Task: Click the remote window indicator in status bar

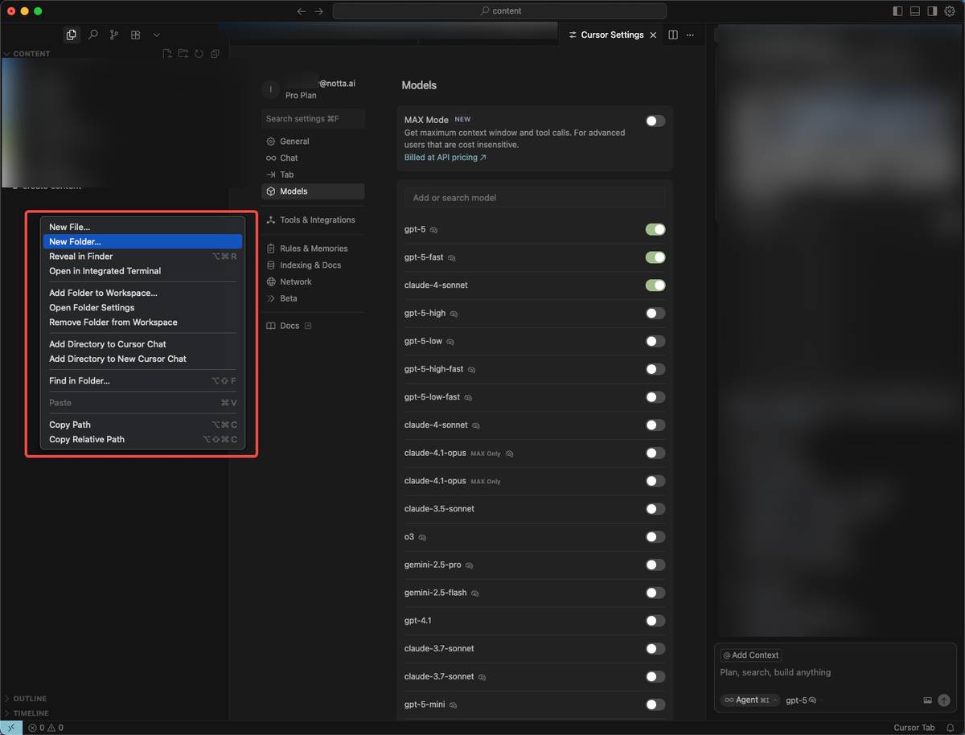Action: tap(11, 728)
